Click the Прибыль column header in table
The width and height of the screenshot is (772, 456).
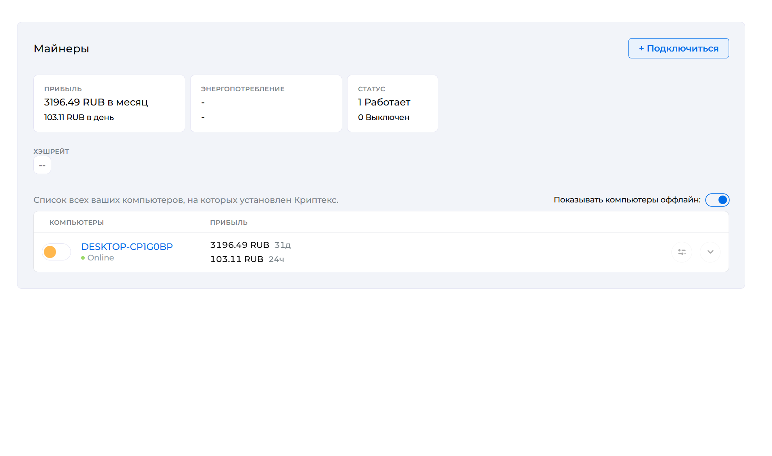click(x=229, y=222)
